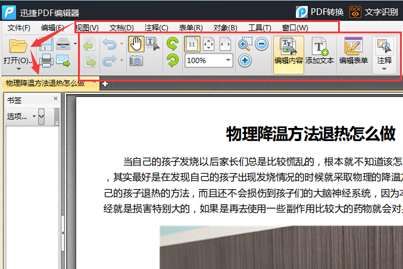Select the marquee zoom tool
Image resolution: width=403 pixels, height=269 pixels.
245,43
